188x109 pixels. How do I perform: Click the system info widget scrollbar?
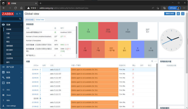(x=76, y=40)
